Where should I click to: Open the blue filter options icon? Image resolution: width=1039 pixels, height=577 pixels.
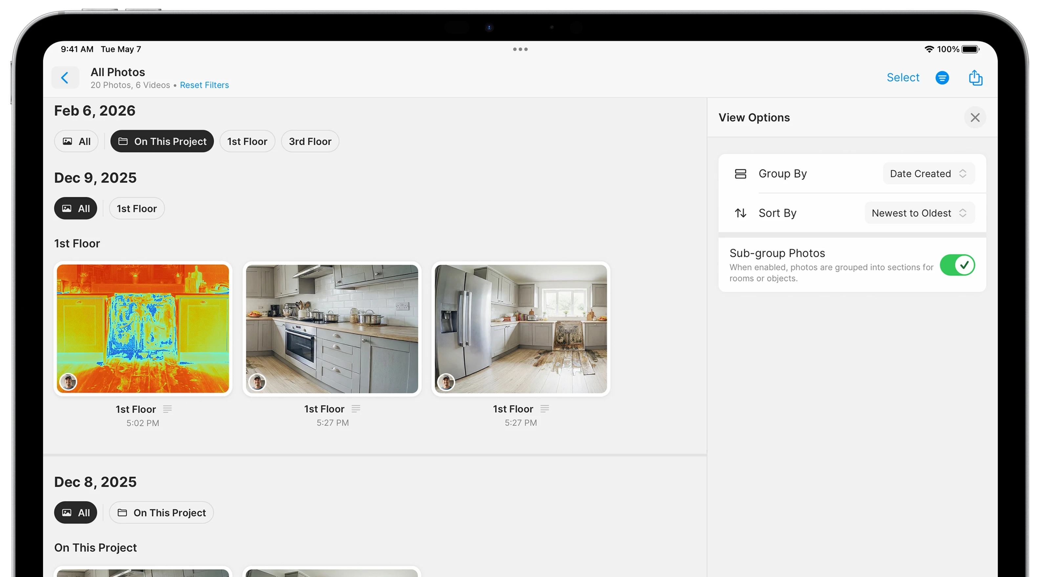click(x=942, y=77)
